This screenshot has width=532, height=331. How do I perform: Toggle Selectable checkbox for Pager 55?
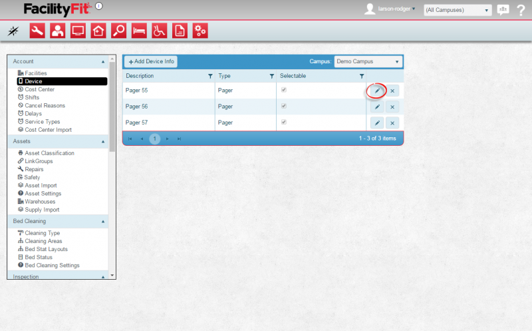click(x=284, y=90)
